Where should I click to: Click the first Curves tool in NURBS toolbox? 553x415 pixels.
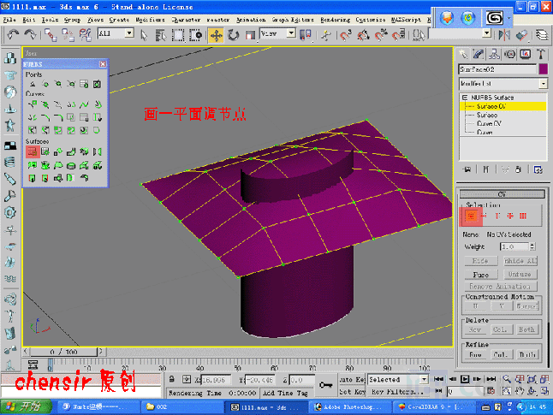click(x=33, y=104)
